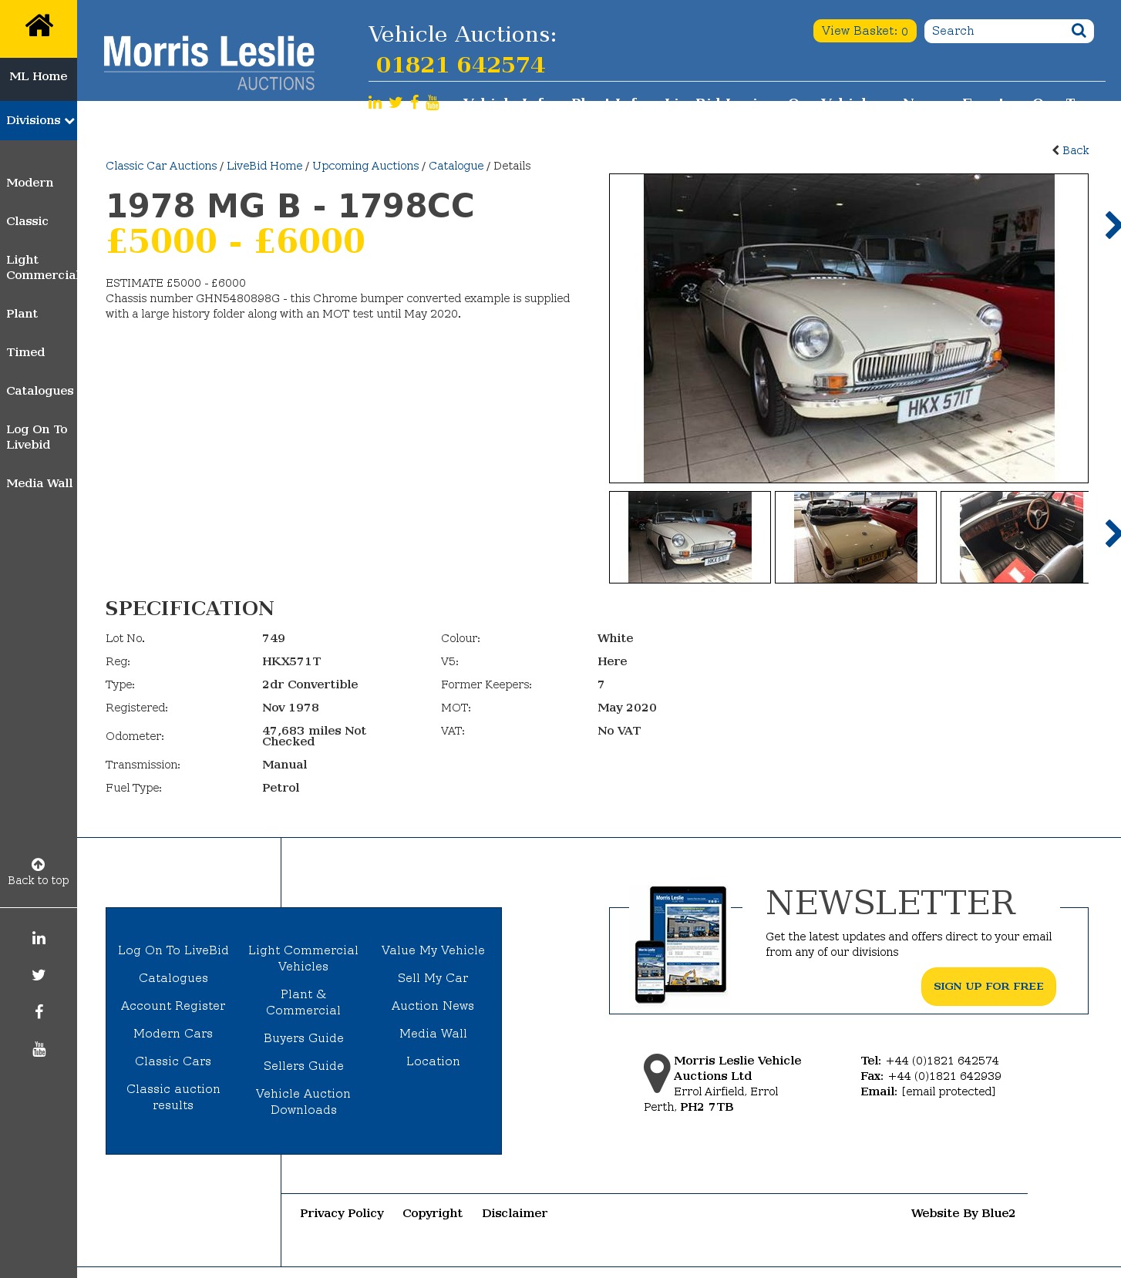Viewport: 1121px width, 1278px height.
Task: Select Modern in the sidebar
Action: [30, 183]
